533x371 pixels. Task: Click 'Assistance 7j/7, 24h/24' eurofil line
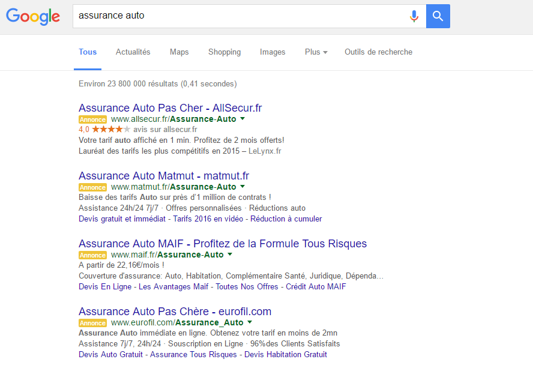click(x=209, y=344)
